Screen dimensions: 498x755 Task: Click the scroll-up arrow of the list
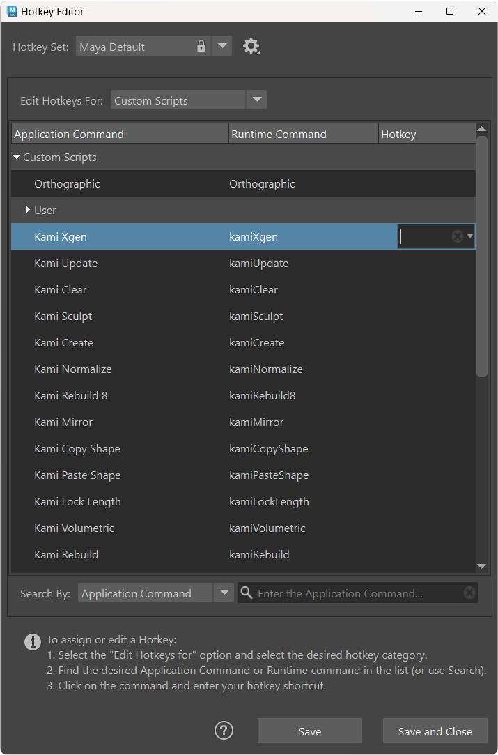pyautogui.click(x=482, y=128)
